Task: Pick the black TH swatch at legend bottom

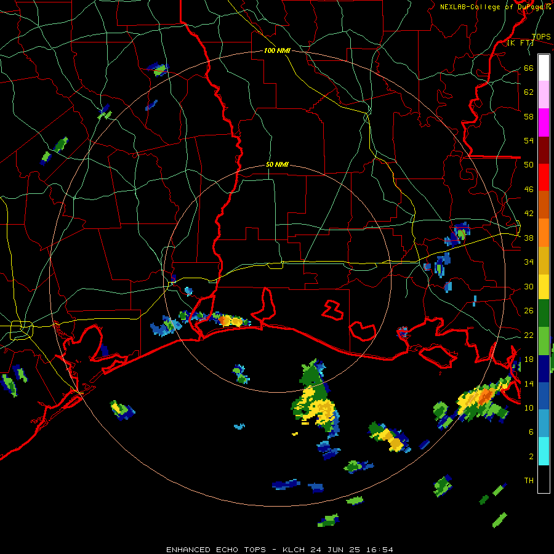Action: click(x=544, y=479)
